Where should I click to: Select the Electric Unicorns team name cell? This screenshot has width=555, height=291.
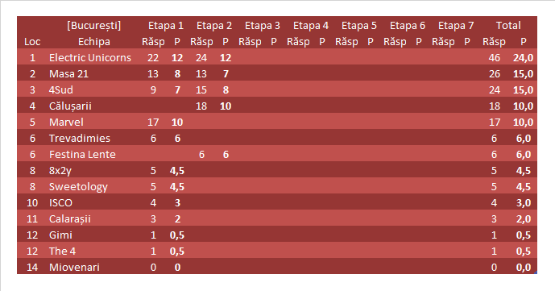point(90,58)
